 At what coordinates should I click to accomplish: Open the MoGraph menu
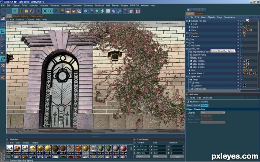pyautogui.click(x=100, y=6)
